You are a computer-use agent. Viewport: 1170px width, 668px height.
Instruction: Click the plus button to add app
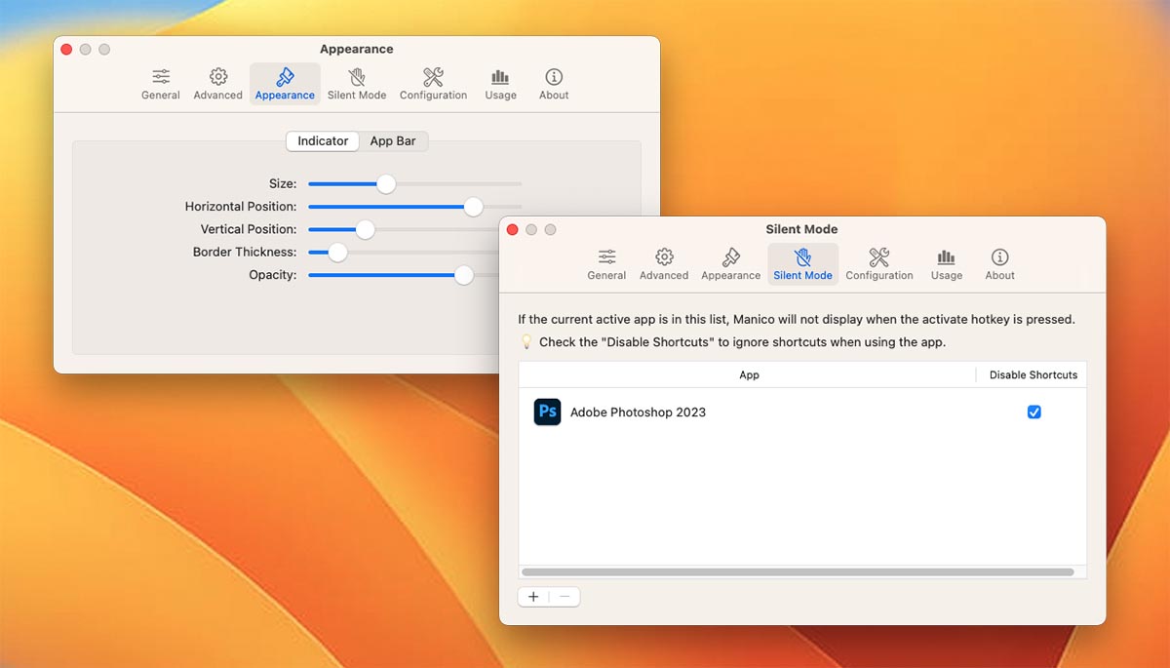tap(533, 597)
